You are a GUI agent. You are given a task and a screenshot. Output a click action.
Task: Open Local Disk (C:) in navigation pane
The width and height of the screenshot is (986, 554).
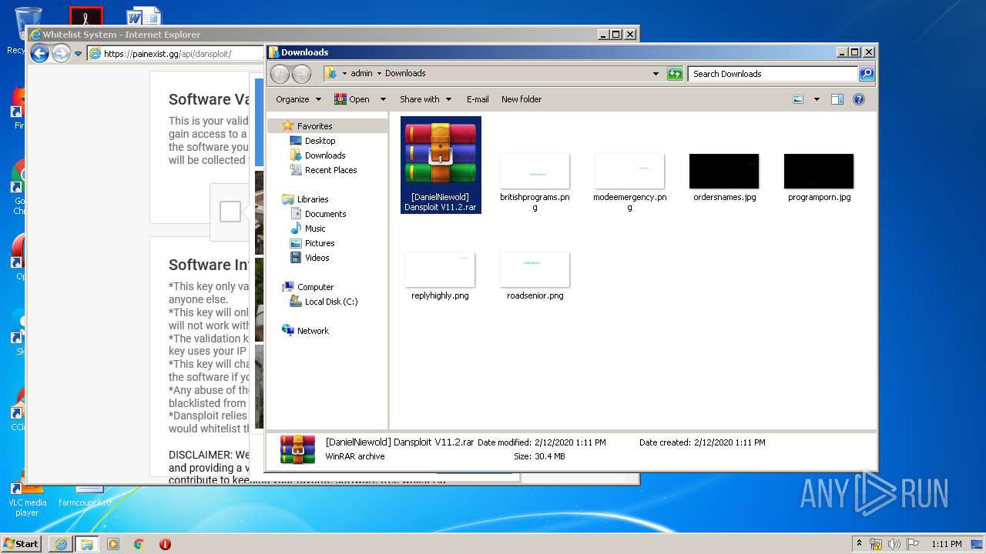pyautogui.click(x=331, y=302)
